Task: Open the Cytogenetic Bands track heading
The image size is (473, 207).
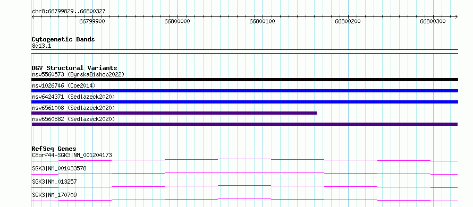Action: (63, 39)
